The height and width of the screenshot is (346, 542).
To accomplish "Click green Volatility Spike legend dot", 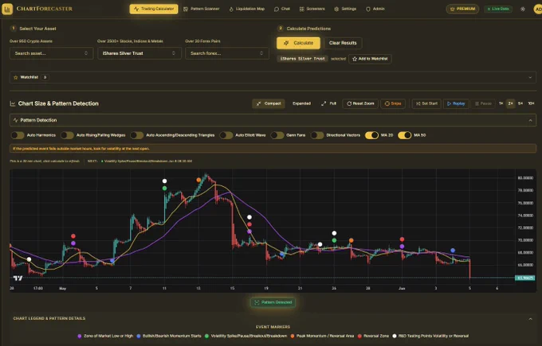I will 206,336.
